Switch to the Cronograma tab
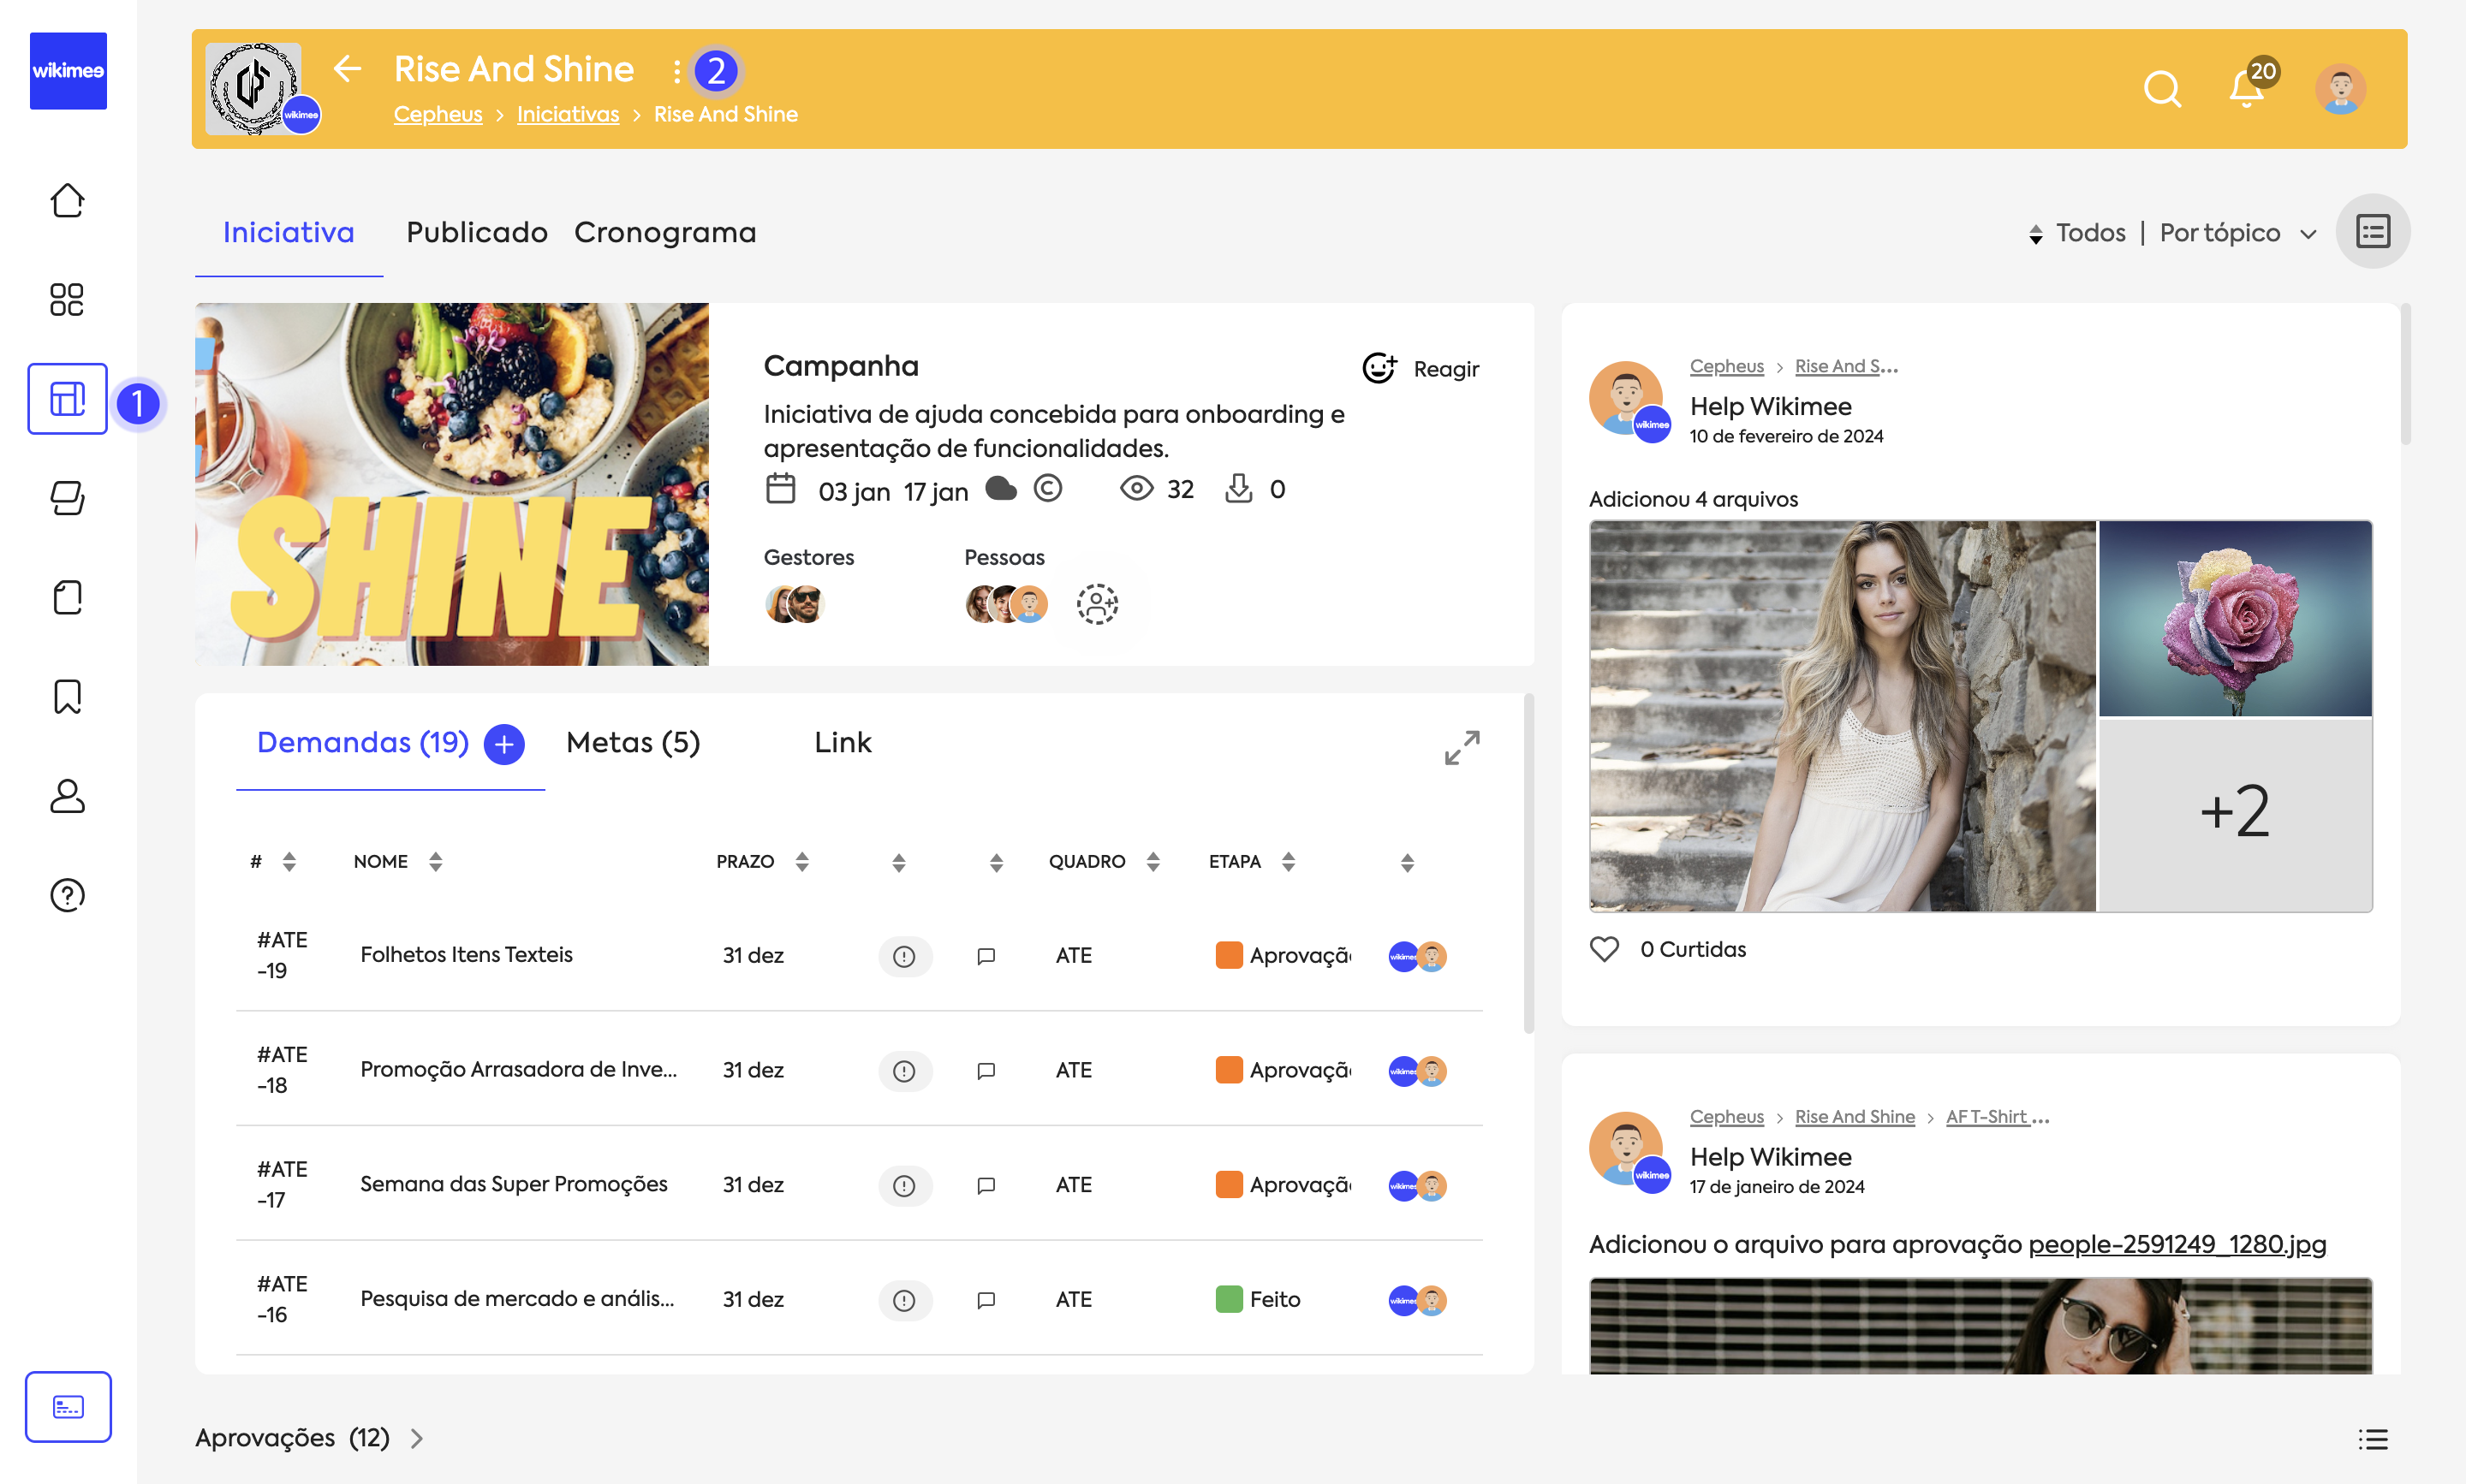 point(664,232)
